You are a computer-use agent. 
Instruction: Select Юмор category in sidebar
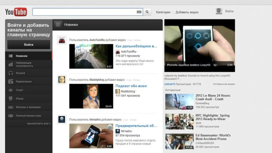[x=28, y=99]
